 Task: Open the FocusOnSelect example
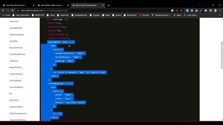click(16, 87)
